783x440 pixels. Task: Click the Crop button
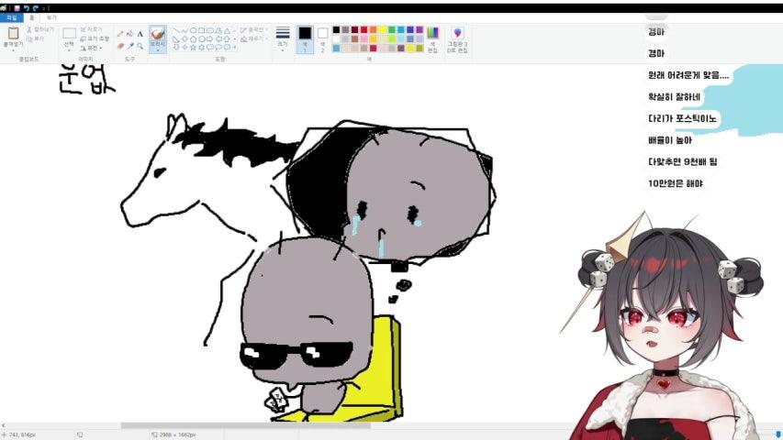click(x=95, y=29)
